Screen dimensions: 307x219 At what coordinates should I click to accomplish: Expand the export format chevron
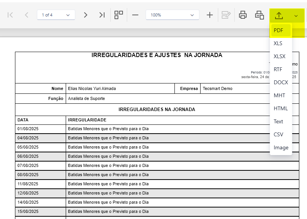[x=296, y=16]
